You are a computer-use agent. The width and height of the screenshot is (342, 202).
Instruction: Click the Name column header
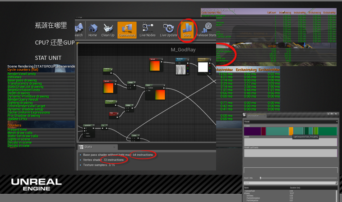246,188
